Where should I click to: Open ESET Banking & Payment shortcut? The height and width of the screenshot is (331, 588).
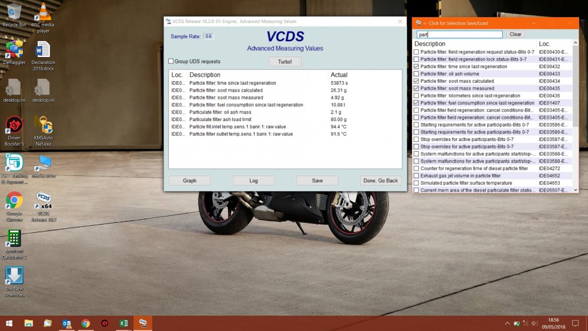[x=14, y=169]
